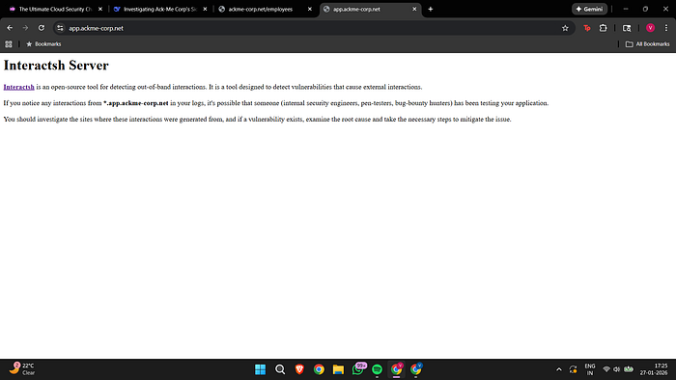Click ENG IN language indicator
The image size is (676, 380).
tap(590, 369)
